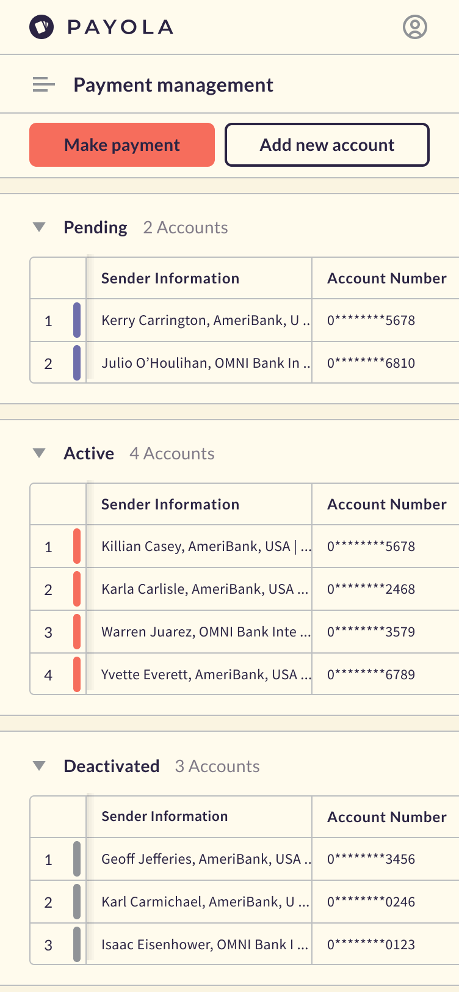The image size is (459, 992).
Task: Open the user profile icon
Action: (415, 27)
